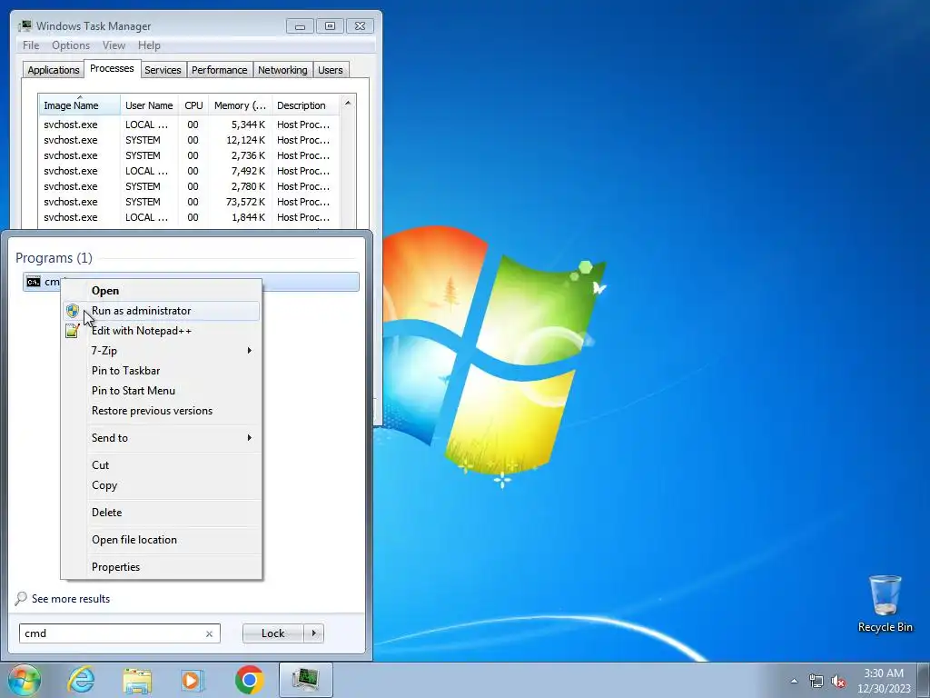Minimize the Windows Task Manager window
930x698 pixels.
click(x=300, y=26)
